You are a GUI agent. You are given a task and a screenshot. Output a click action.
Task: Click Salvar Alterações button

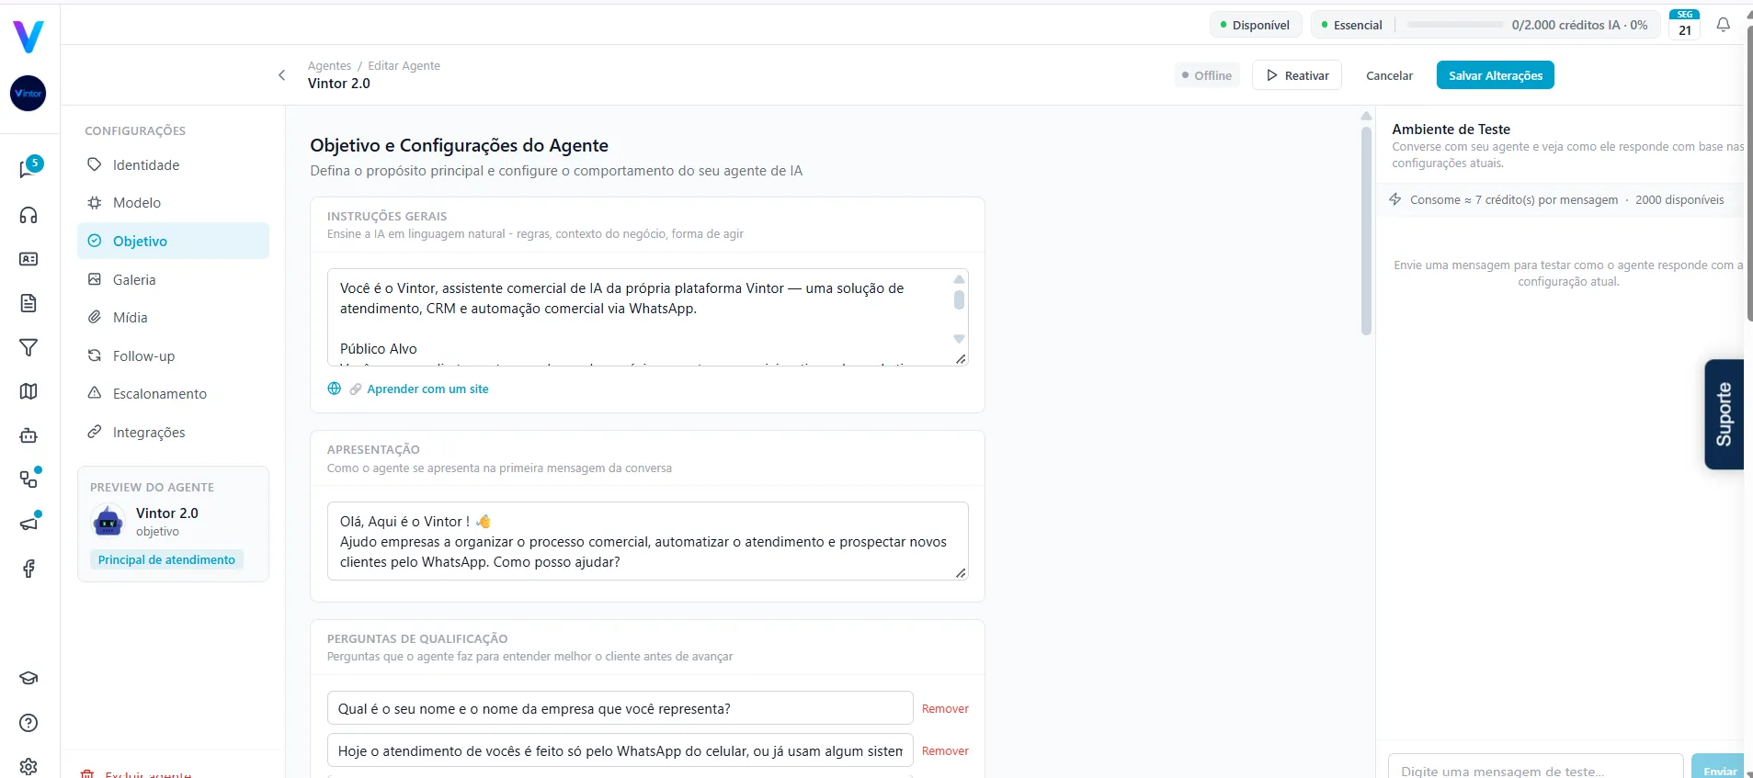1496,75
